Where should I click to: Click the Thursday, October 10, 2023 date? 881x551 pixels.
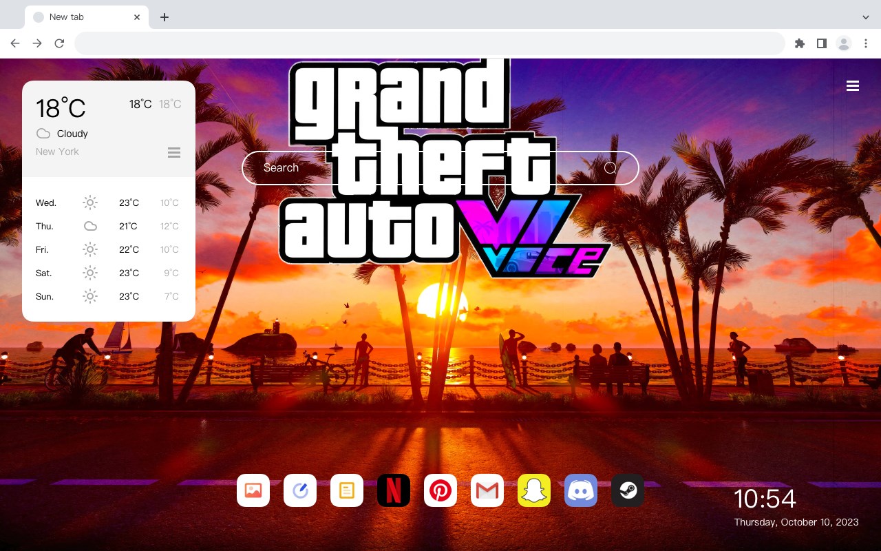click(x=796, y=522)
